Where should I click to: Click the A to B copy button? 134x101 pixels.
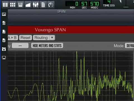point(13,38)
